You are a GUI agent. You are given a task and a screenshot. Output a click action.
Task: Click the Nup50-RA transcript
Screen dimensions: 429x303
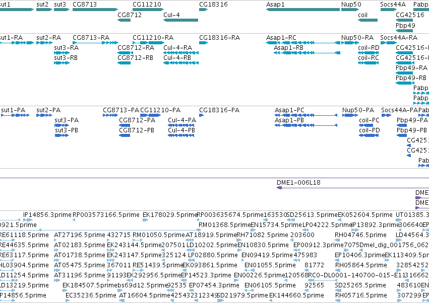(350, 43)
